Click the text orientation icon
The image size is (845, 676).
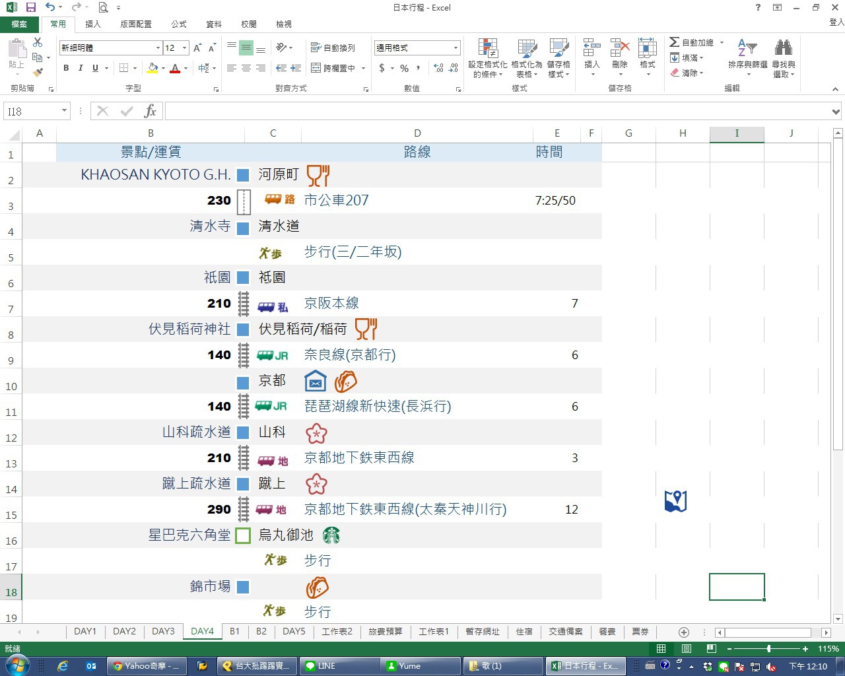[x=282, y=48]
